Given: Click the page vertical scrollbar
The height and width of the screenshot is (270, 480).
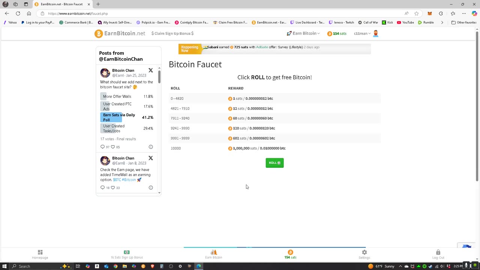Looking at the screenshot, I should pyautogui.click(x=477, y=107).
